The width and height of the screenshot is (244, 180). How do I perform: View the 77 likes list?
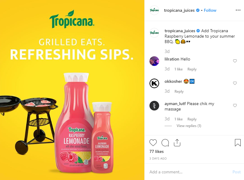tap(156, 151)
